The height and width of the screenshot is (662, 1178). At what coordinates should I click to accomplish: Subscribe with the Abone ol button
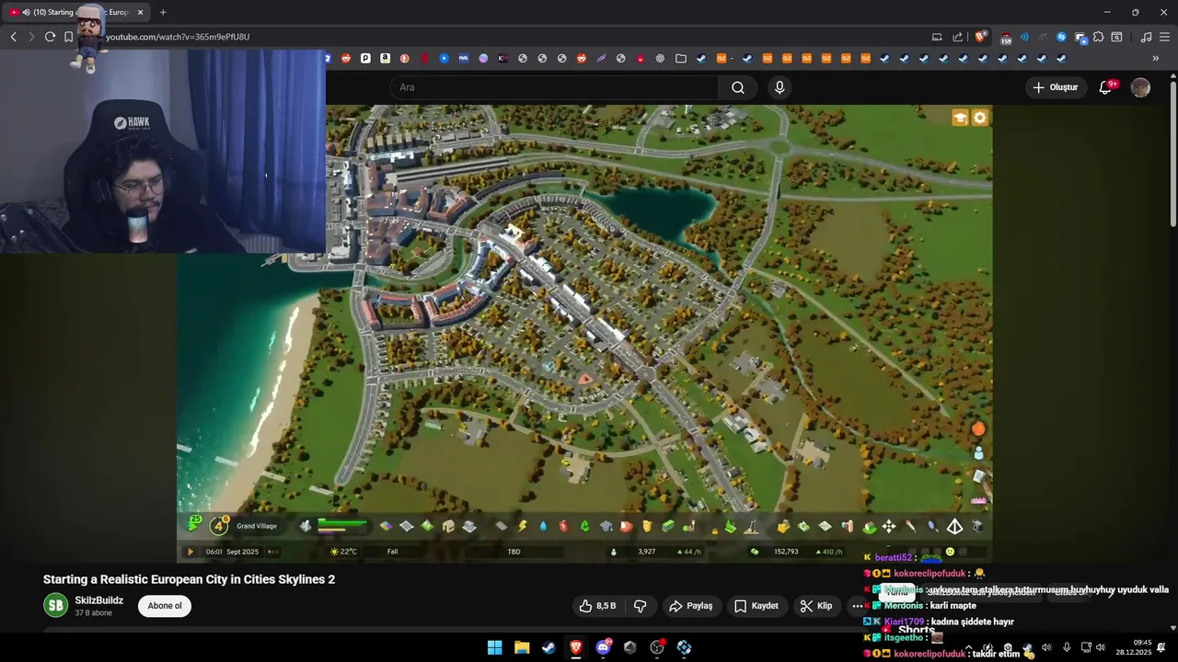165,606
